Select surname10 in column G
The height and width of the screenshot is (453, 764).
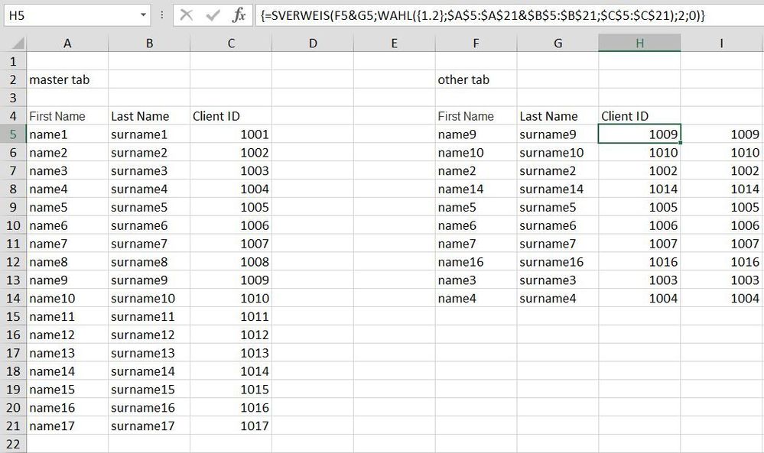(558, 152)
